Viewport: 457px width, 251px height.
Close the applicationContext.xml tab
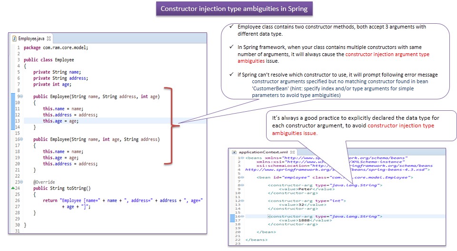(292, 152)
